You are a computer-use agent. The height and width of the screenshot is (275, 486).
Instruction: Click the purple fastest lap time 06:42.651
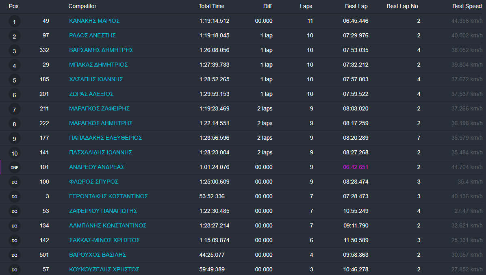pos(356,167)
